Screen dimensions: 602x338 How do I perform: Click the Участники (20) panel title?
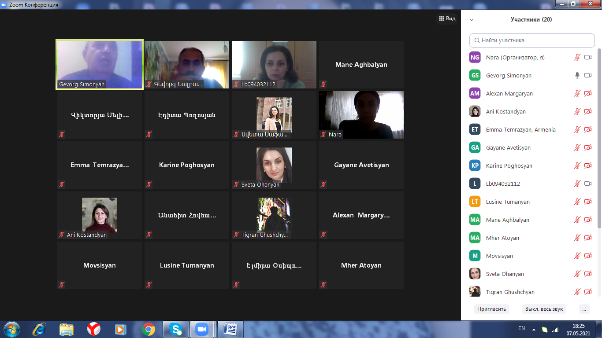(x=531, y=20)
